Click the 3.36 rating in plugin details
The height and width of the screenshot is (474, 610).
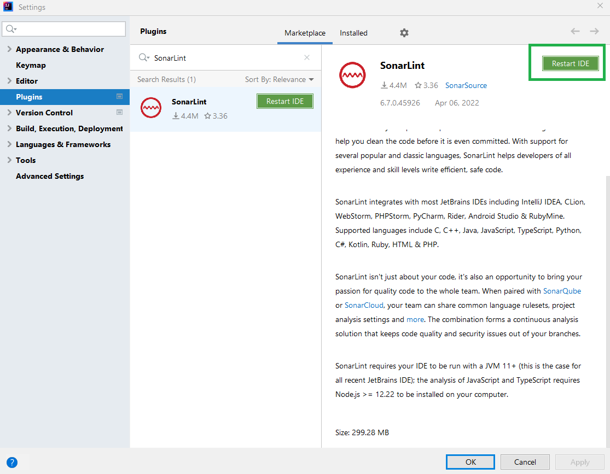pos(426,85)
